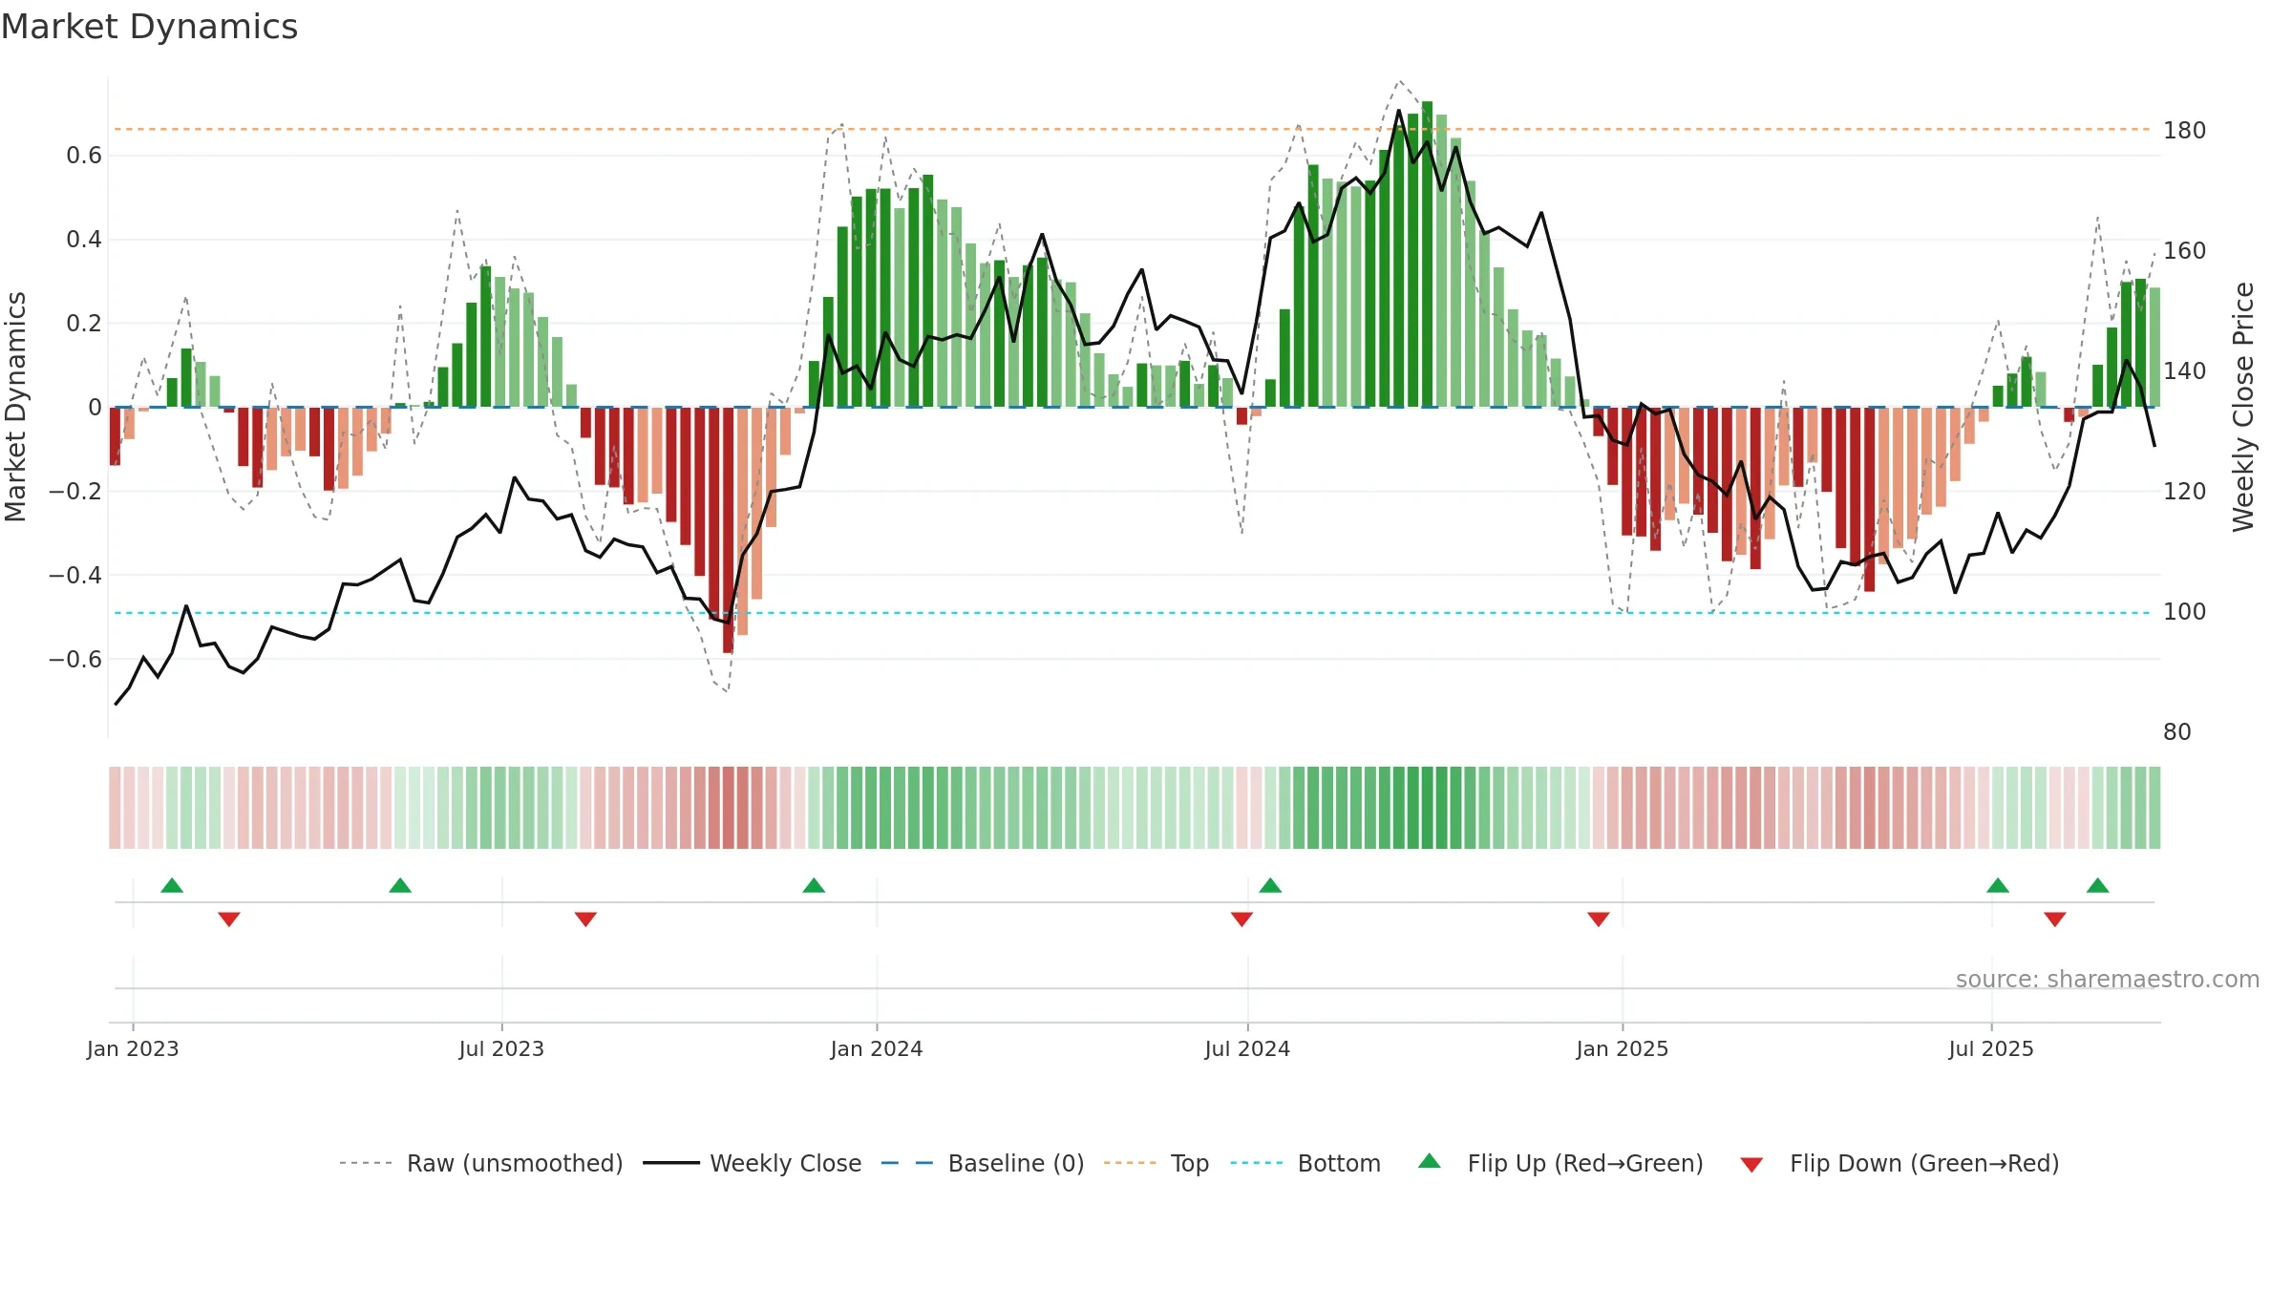This screenshot has width=2292, height=1289.
Task: Click the Top legend entry
Action: click(1156, 1163)
